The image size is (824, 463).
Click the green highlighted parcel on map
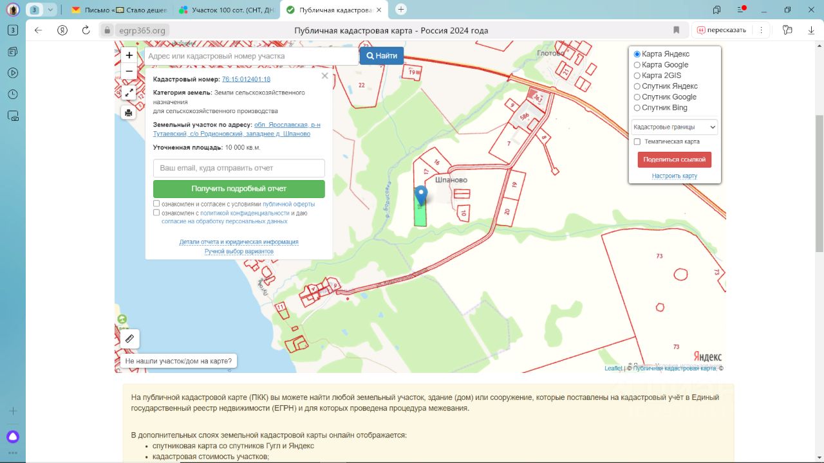coord(420,215)
